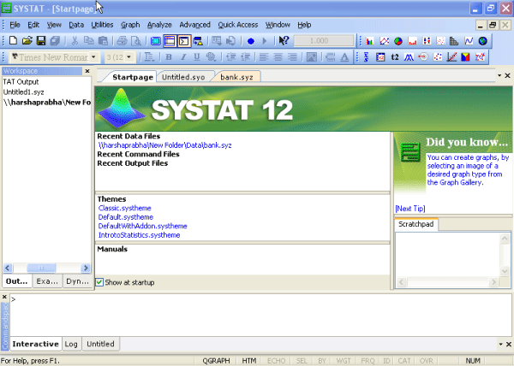
Task: Close the Workspace pane
Action: pyautogui.click(x=87, y=71)
